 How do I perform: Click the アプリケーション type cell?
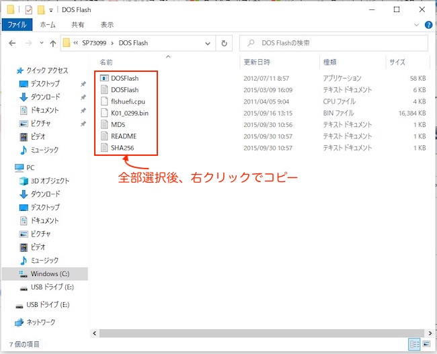point(342,79)
